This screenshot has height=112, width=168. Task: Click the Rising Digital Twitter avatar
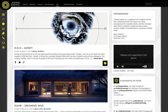point(116,81)
